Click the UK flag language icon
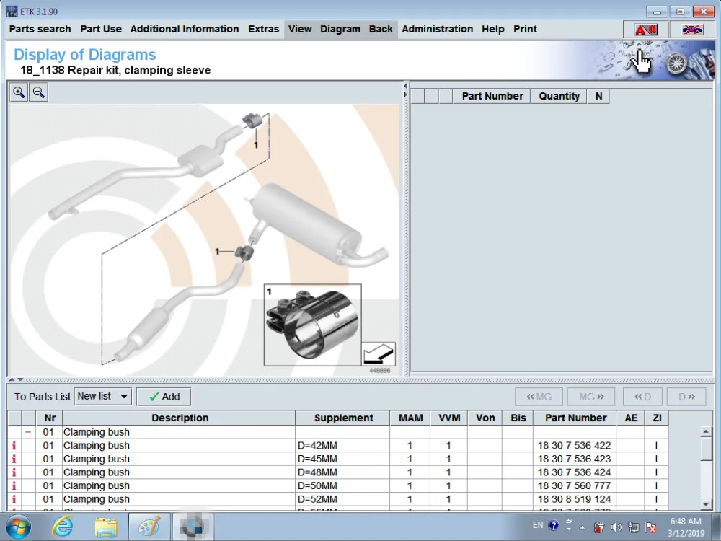 [692, 30]
